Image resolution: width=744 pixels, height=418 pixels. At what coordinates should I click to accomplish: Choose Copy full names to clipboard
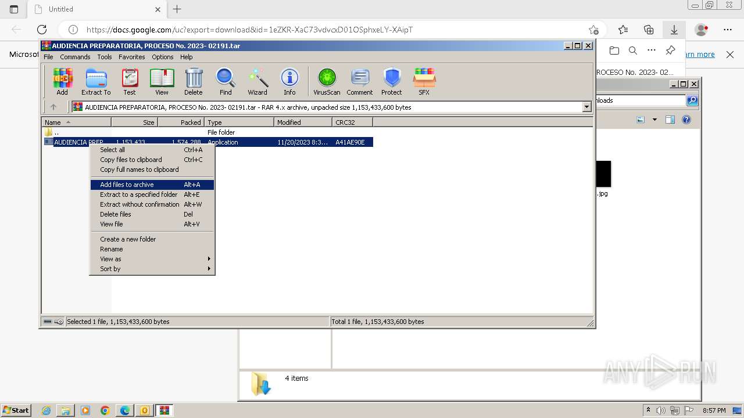click(x=152, y=170)
